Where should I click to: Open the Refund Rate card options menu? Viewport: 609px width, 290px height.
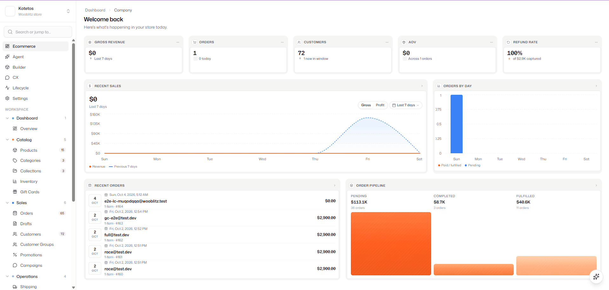coord(596,42)
